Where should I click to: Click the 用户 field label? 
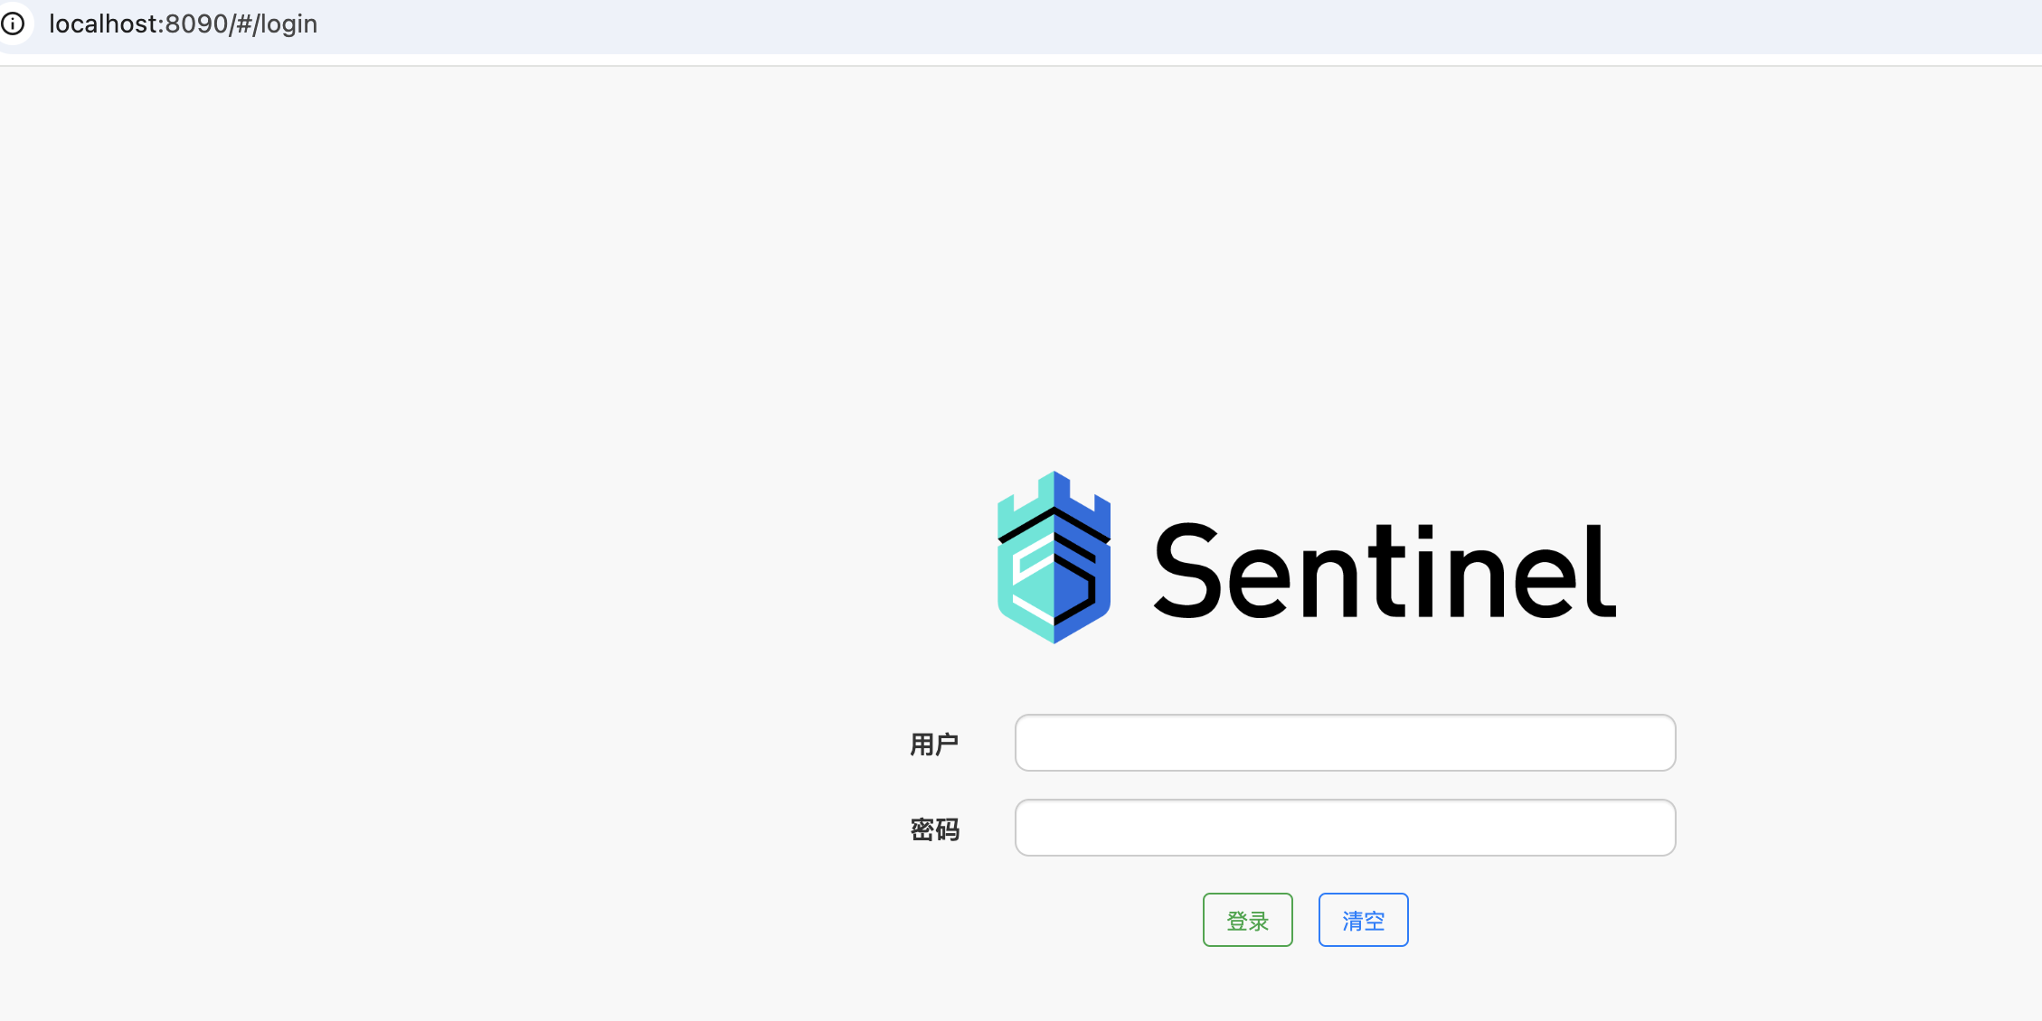934,745
